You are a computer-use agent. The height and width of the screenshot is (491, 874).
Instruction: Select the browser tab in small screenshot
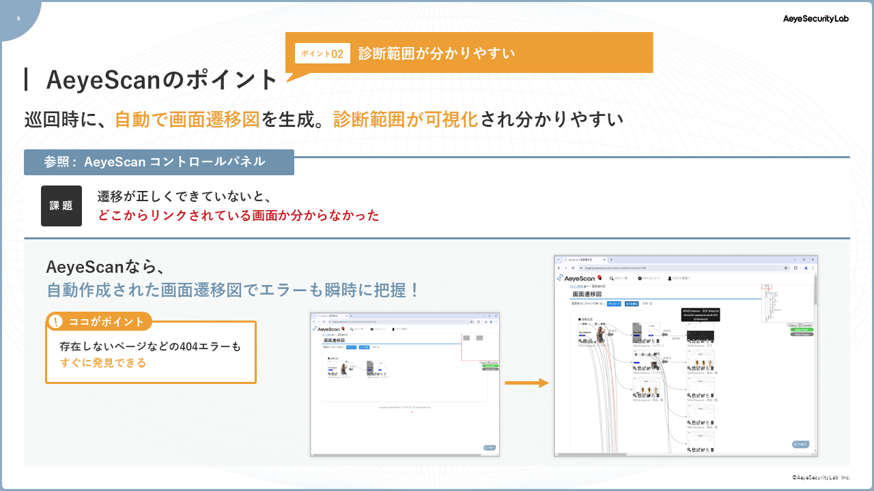click(332, 316)
